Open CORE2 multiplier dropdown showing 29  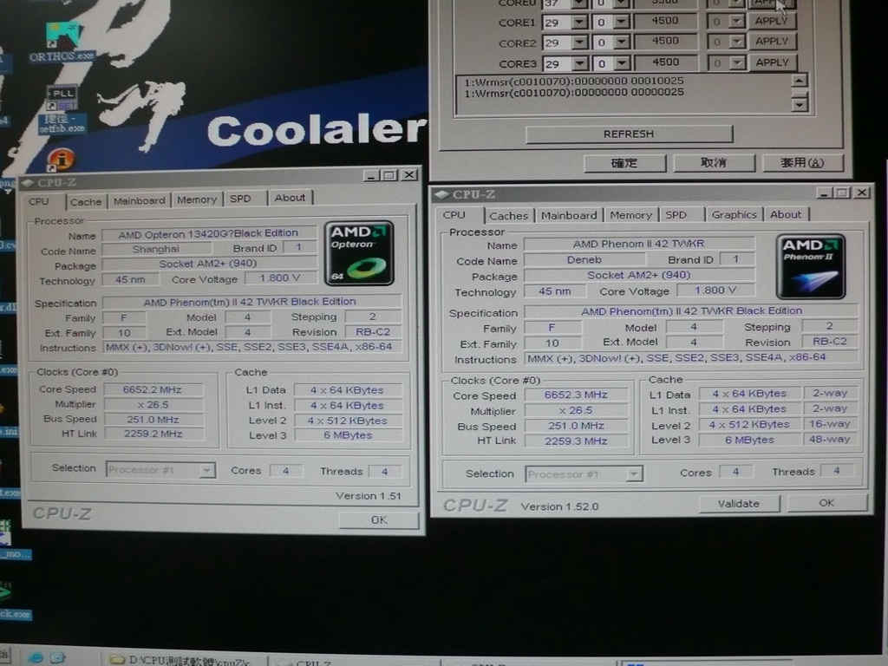(580, 42)
